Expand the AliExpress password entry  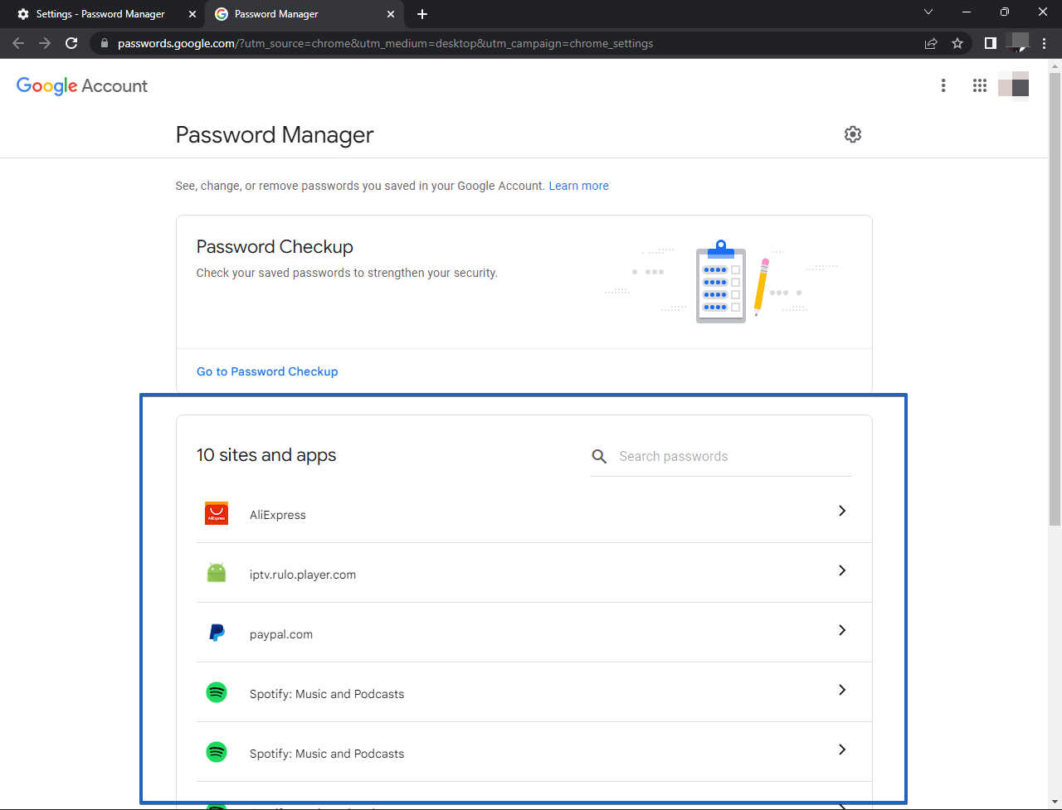point(841,511)
